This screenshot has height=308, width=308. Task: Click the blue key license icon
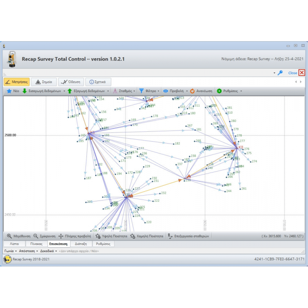(x=280, y=73)
